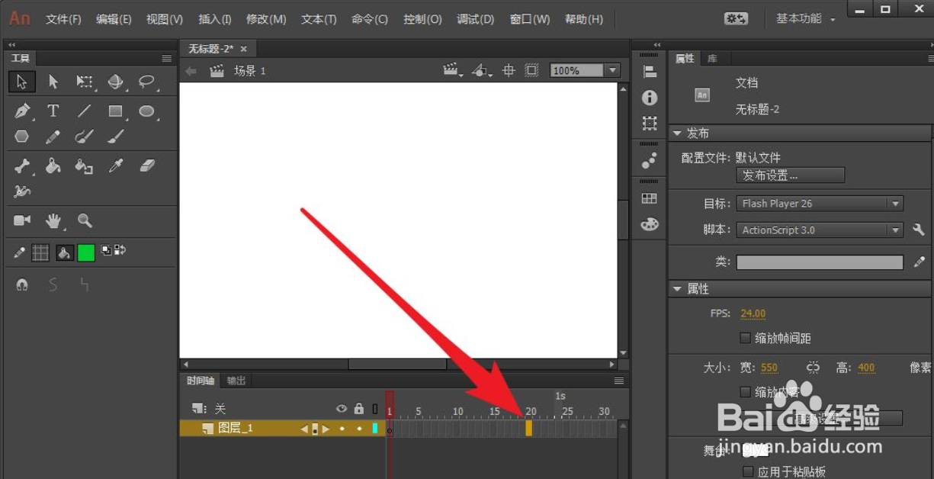Viewport: 934px width, 479px height.
Task: Open the Align panel icon
Action: 650,72
